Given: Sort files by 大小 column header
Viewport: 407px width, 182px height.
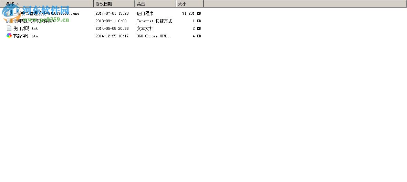Looking at the screenshot, I should coord(190,4).
